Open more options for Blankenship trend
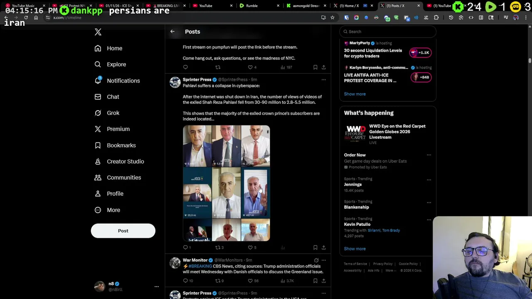 click(x=429, y=203)
